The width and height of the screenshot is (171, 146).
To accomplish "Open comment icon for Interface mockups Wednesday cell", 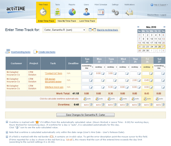I will 127,87.
